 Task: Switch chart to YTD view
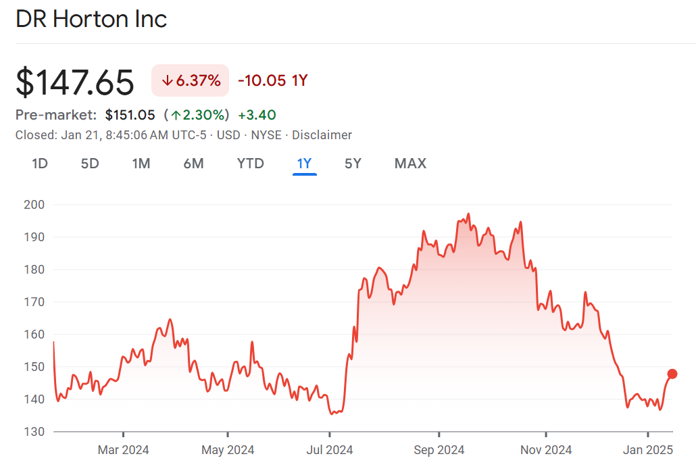point(250,164)
